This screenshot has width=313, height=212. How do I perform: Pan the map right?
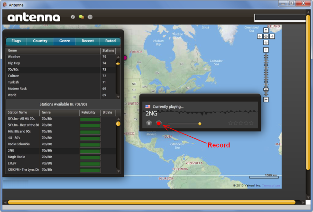[272, 36]
